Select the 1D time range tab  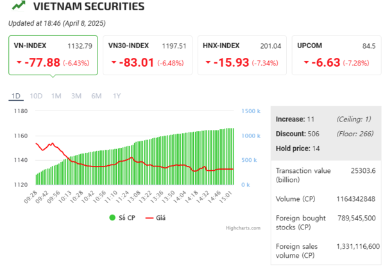point(16,96)
